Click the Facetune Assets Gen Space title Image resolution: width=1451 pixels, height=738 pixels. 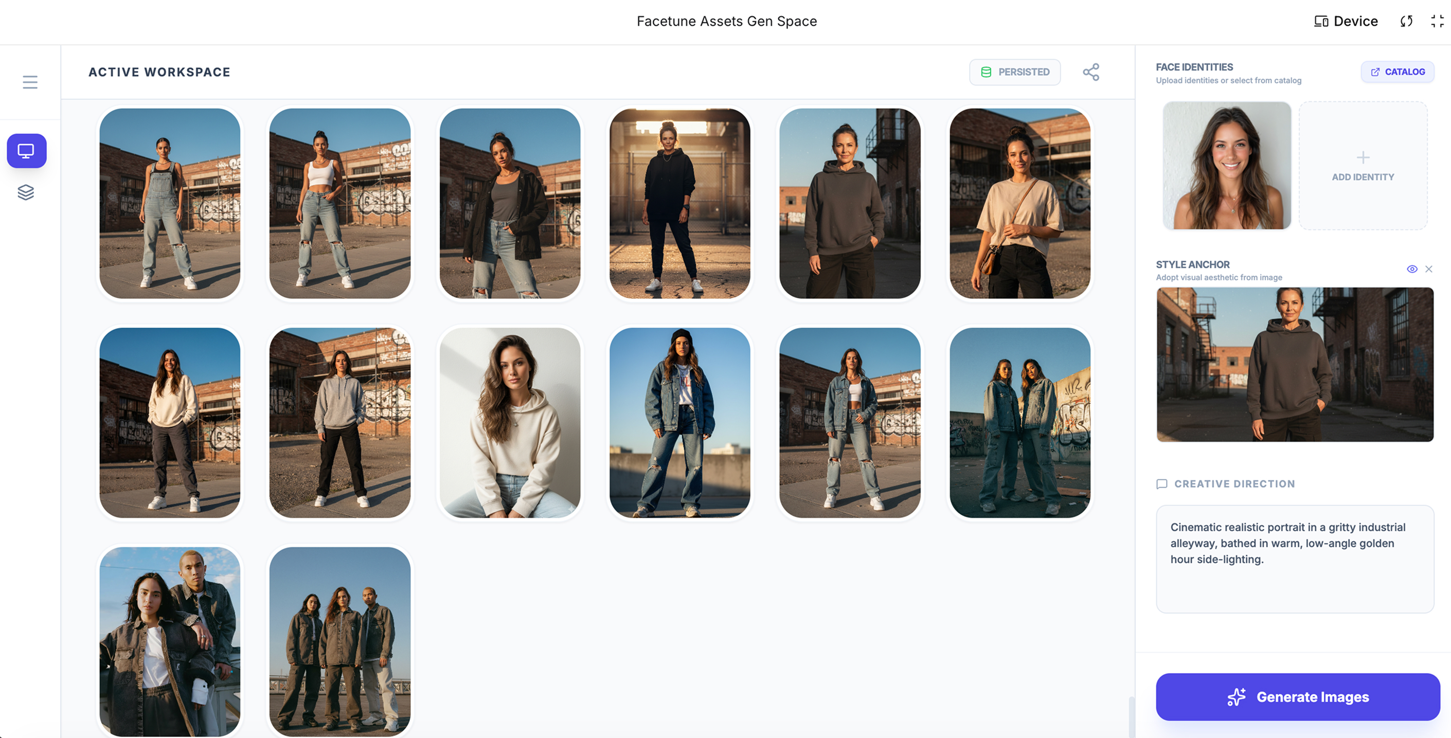tap(727, 22)
